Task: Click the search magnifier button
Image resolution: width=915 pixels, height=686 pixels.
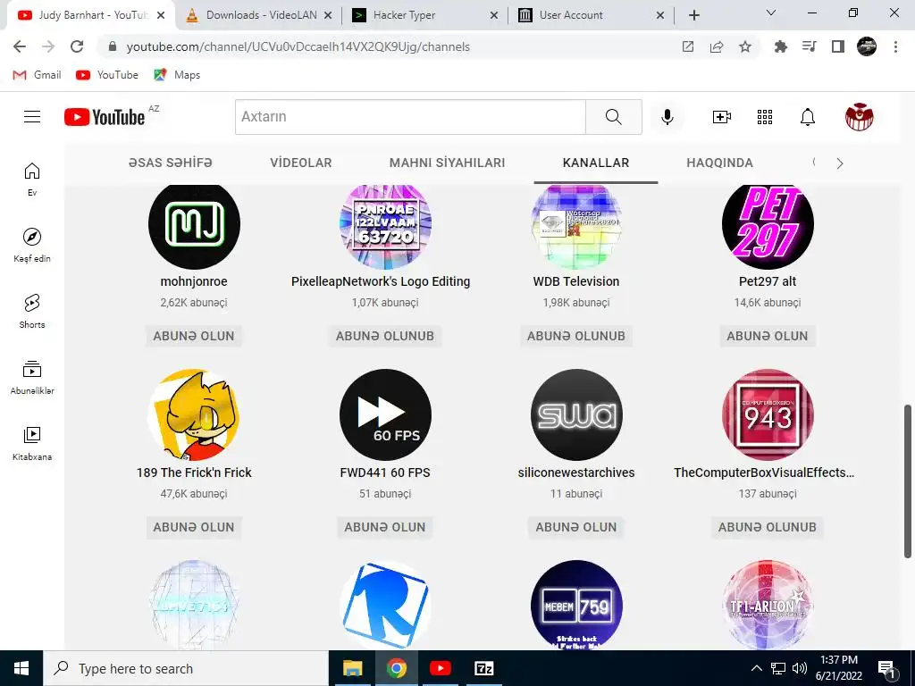Action: coord(613,117)
